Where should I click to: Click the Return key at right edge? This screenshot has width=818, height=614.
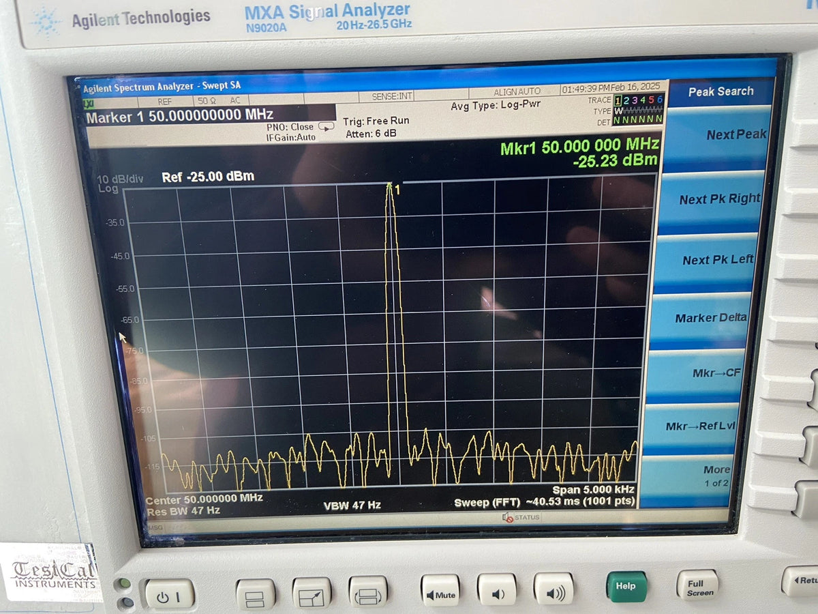click(x=800, y=581)
